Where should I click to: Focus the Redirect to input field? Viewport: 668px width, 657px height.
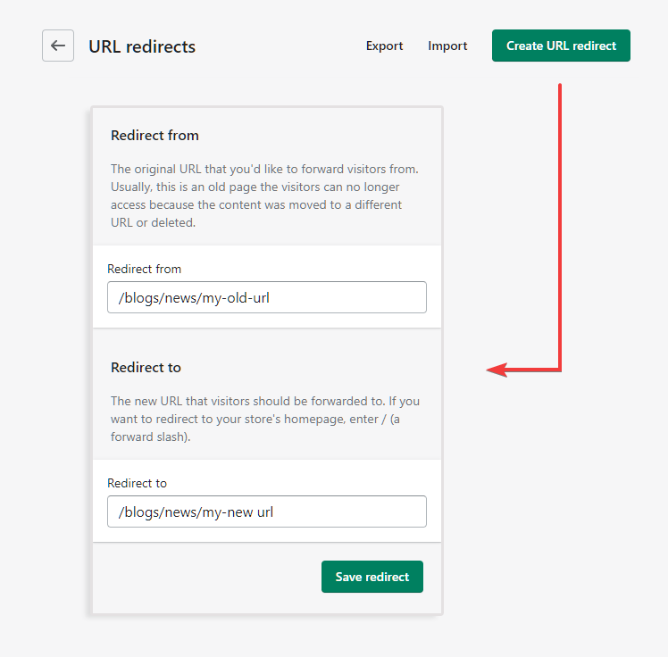(x=267, y=511)
